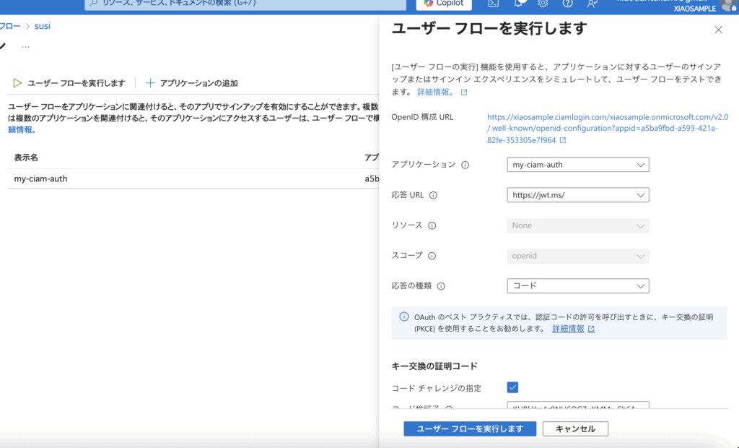This screenshot has width=739, height=448.
Task: Open the feedback person icon
Action: (x=592, y=4)
